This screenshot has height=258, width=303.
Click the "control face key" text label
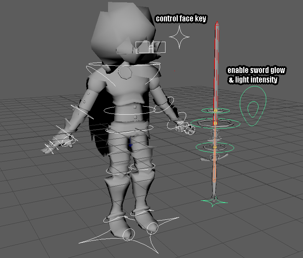181,19
